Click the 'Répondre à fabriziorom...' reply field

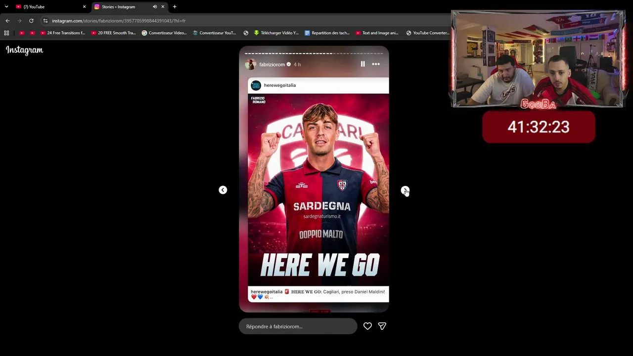[x=298, y=326]
